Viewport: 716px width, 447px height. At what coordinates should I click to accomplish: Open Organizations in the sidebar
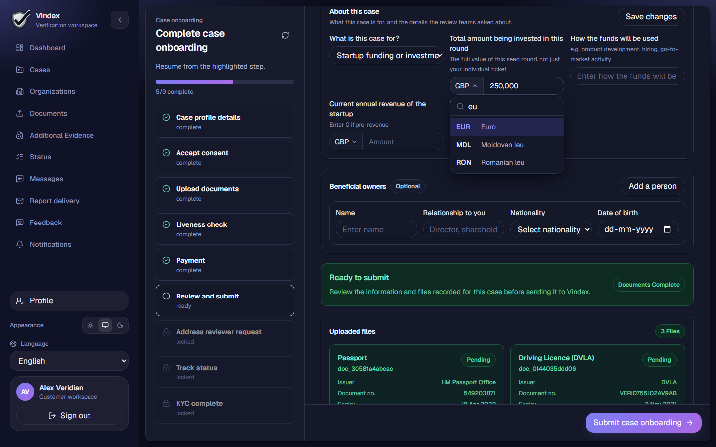click(x=69, y=91)
